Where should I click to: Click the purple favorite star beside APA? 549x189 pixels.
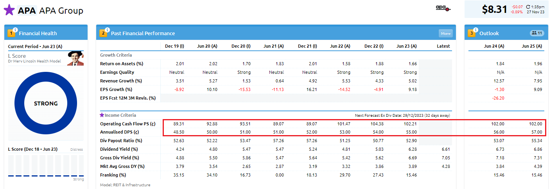click(9, 10)
